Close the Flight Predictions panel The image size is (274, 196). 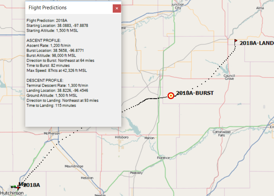pyautogui.click(x=117, y=8)
